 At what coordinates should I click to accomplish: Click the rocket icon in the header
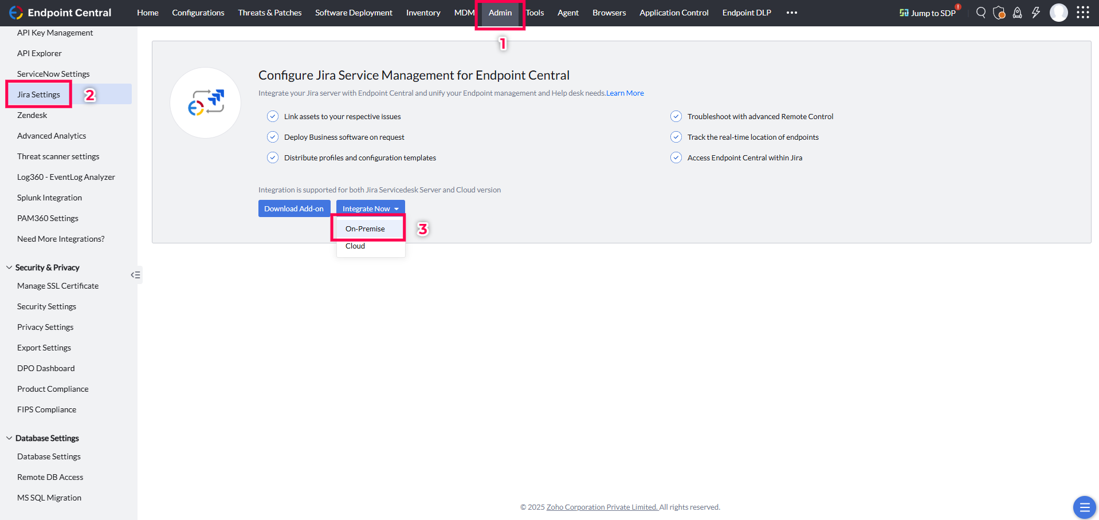pyautogui.click(x=1018, y=13)
